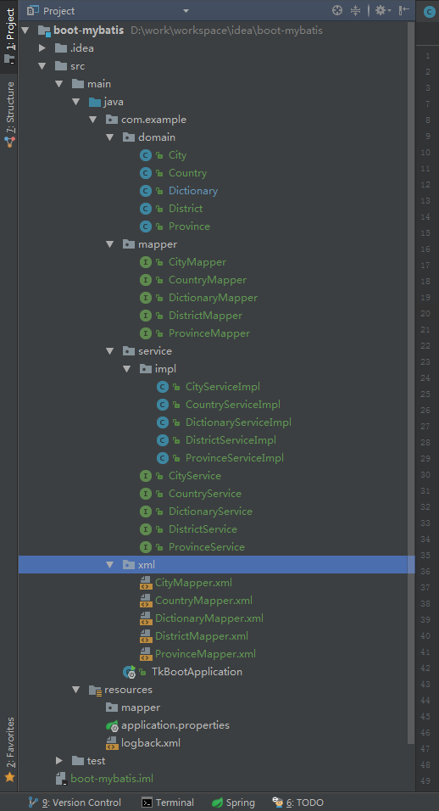
Task: Click the scroll from source target icon
Action: tap(337, 10)
